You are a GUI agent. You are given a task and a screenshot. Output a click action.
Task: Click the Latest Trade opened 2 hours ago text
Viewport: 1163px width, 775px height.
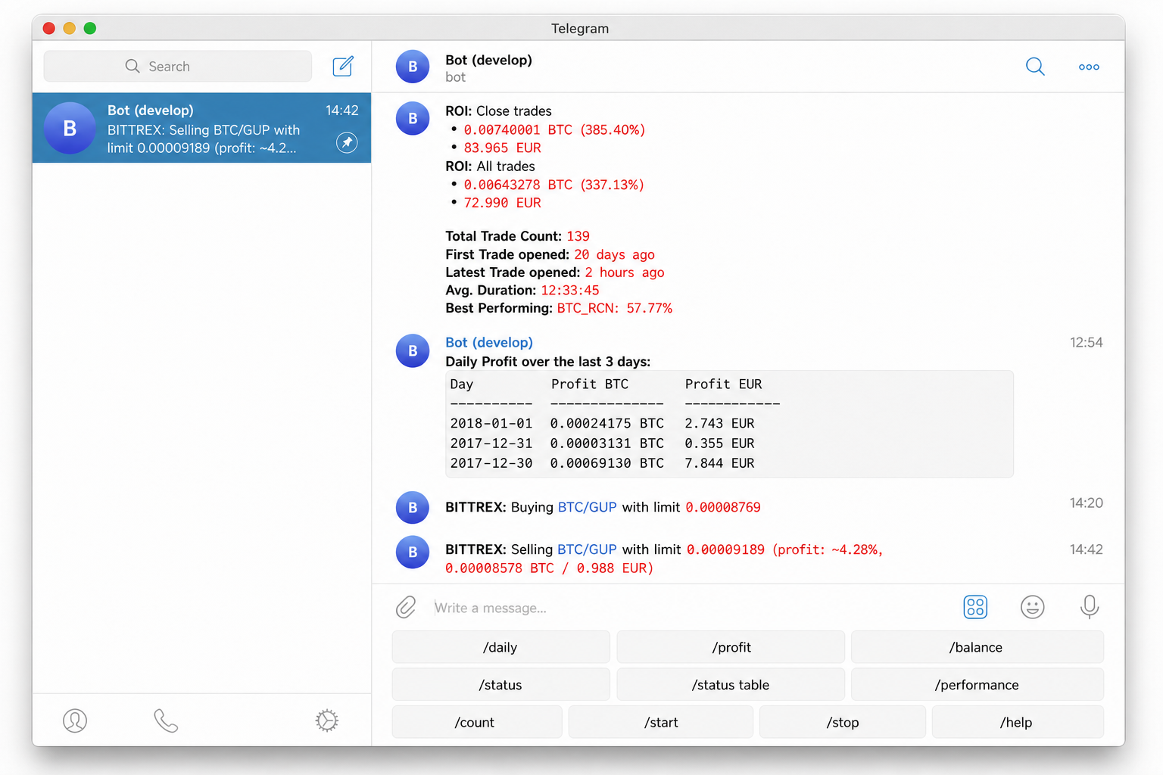tap(555, 272)
